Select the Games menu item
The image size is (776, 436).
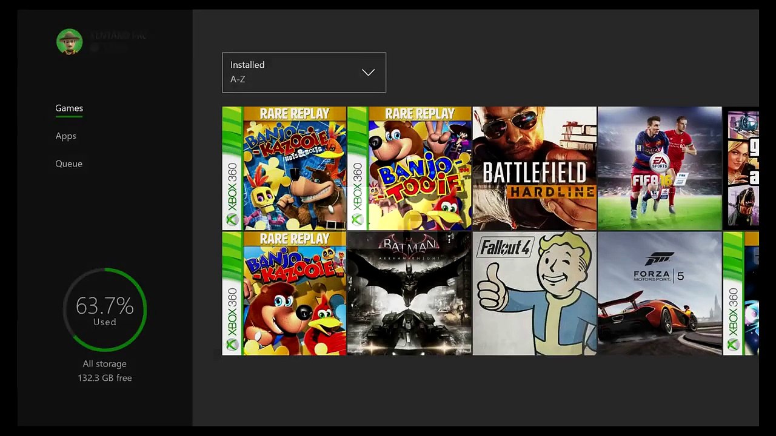[69, 108]
